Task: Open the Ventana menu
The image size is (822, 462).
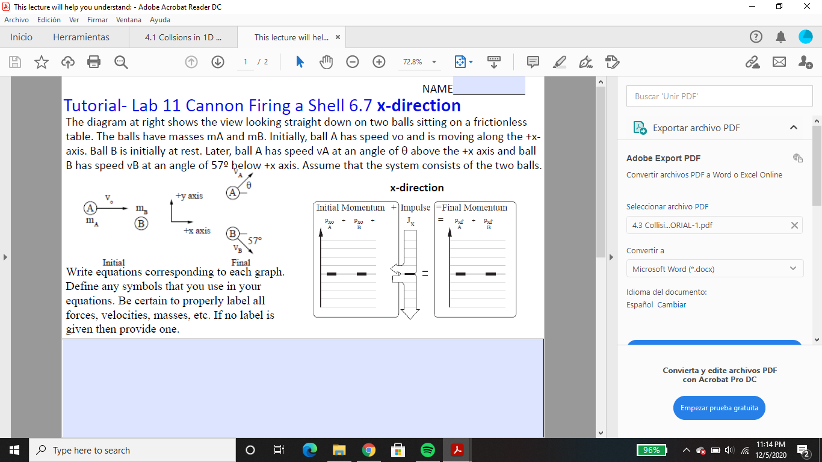Action: click(128, 19)
